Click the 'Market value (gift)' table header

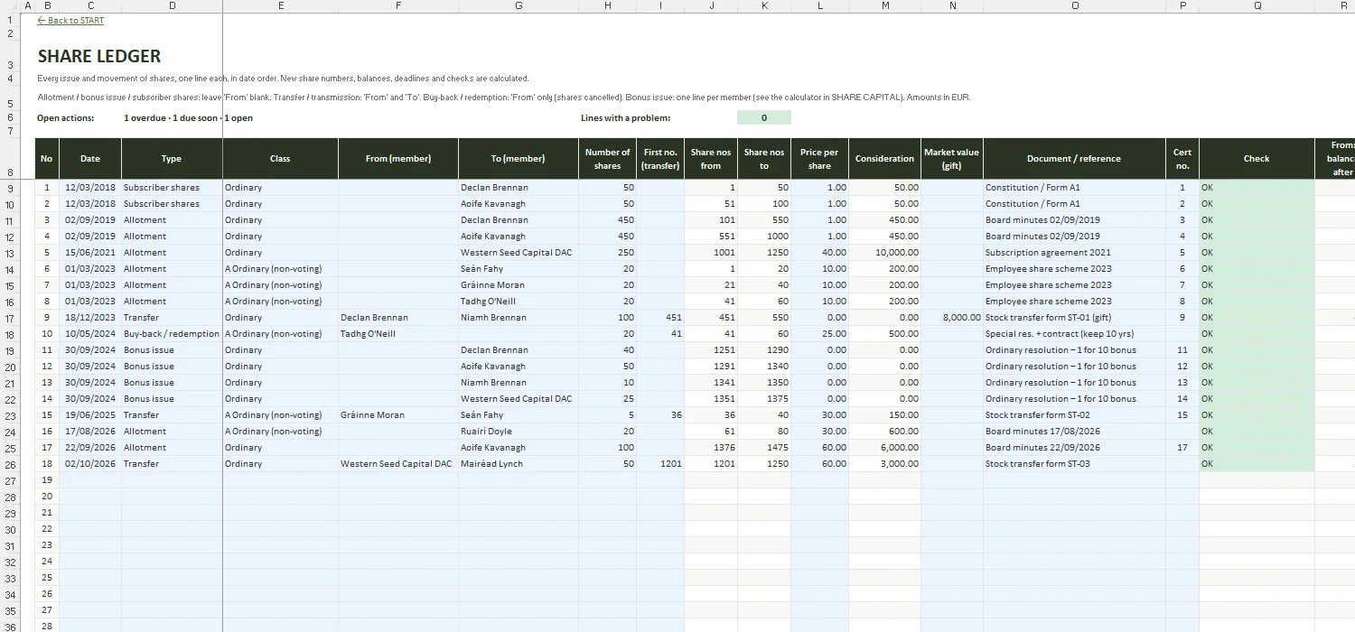tap(952, 159)
